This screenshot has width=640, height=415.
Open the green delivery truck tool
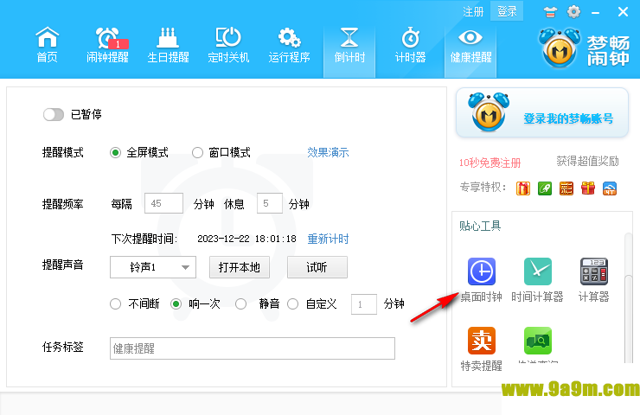538,341
